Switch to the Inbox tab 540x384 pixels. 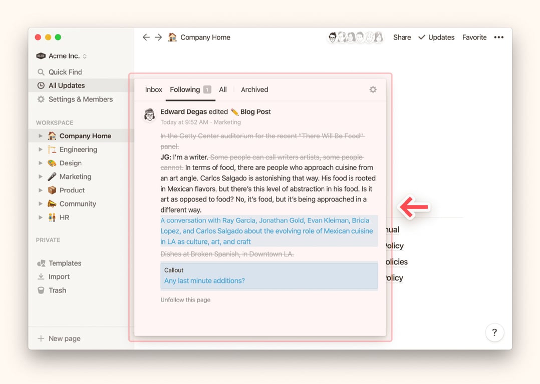coord(153,89)
